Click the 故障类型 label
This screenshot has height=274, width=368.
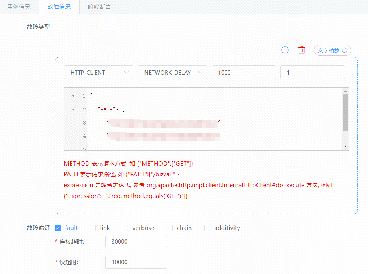pos(38,27)
